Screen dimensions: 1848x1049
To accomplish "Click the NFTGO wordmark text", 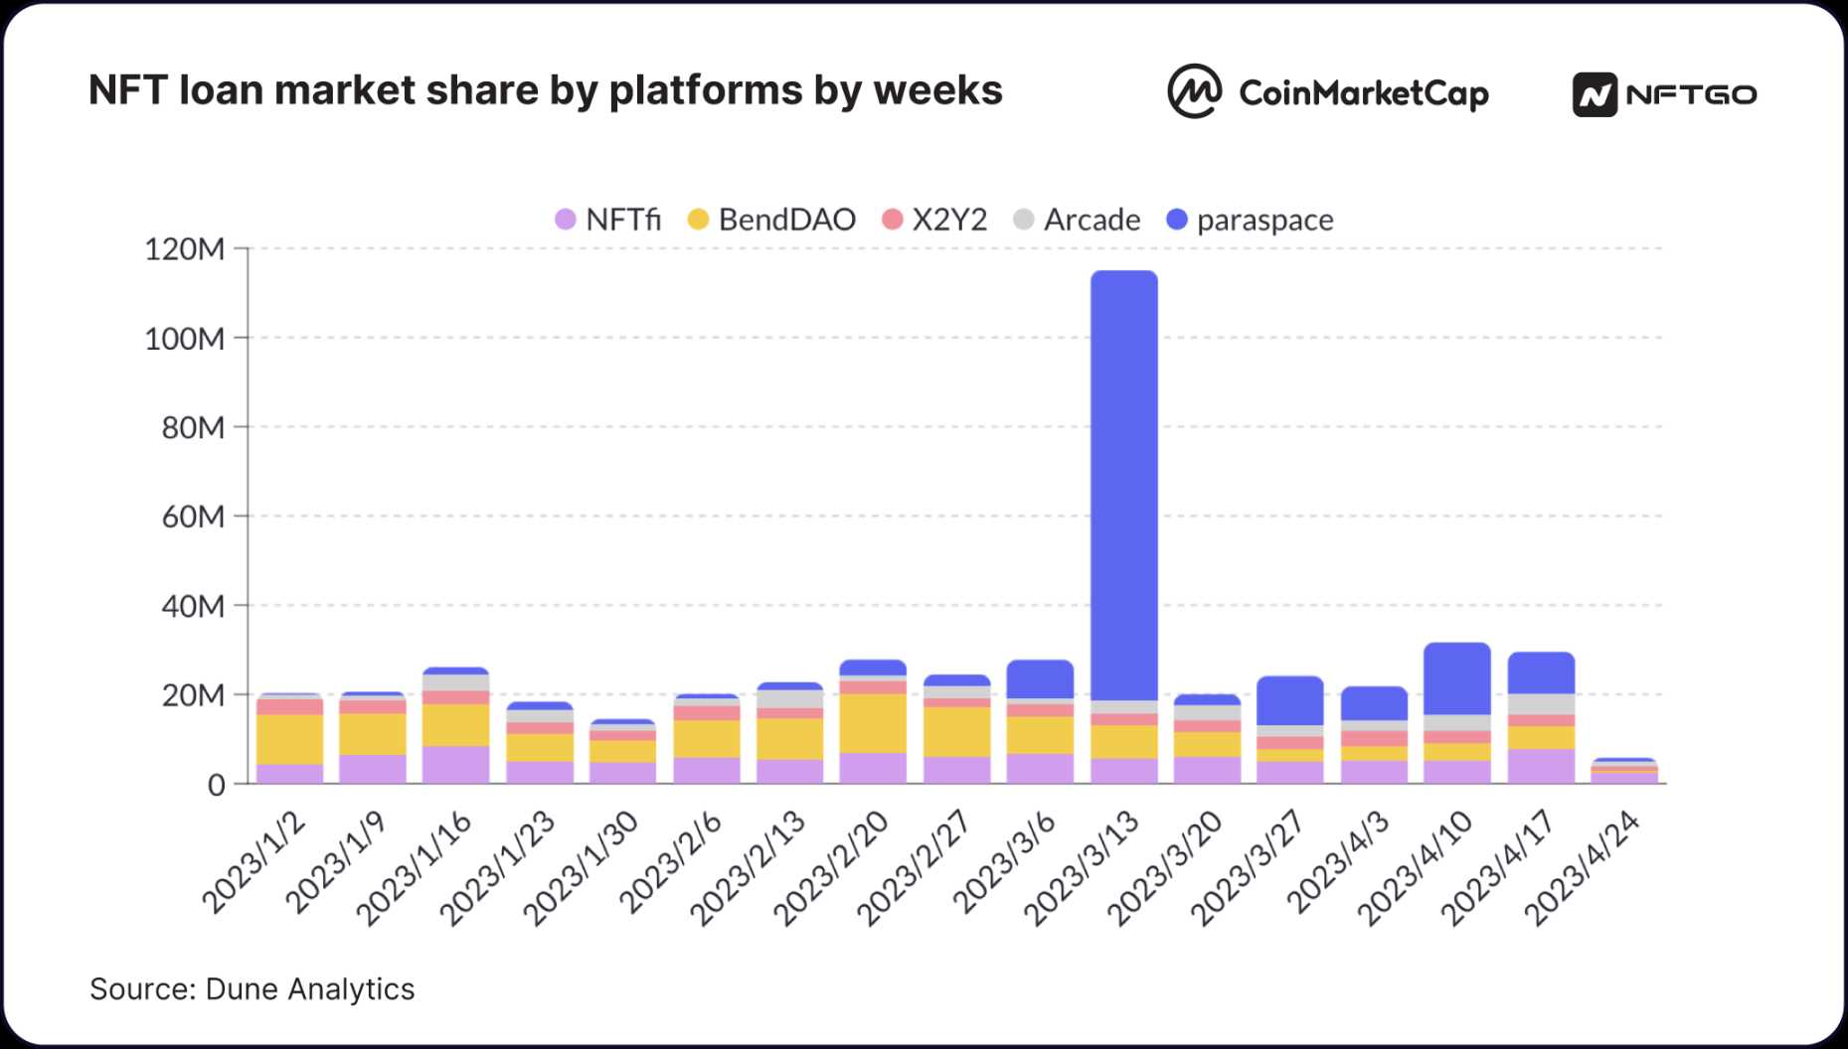I will [1691, 95].
